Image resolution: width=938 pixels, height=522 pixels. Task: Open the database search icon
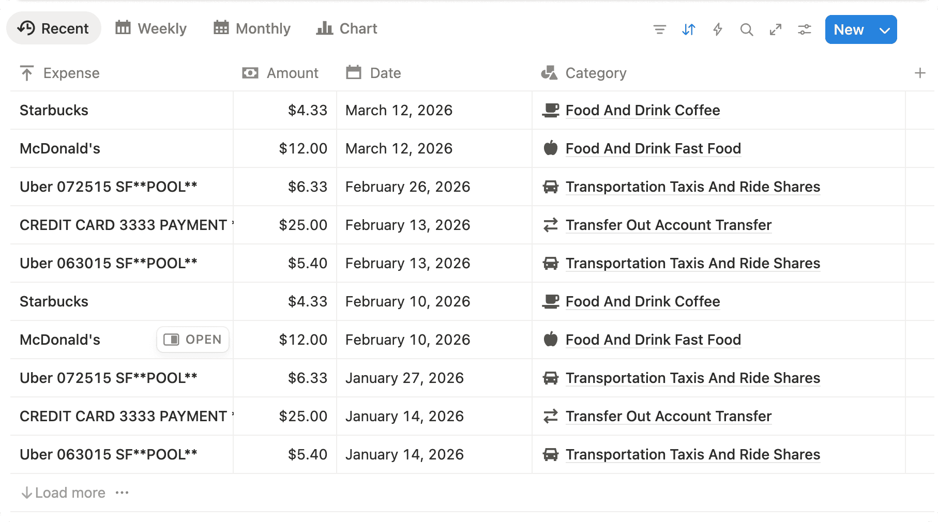[x=746, y=29]
